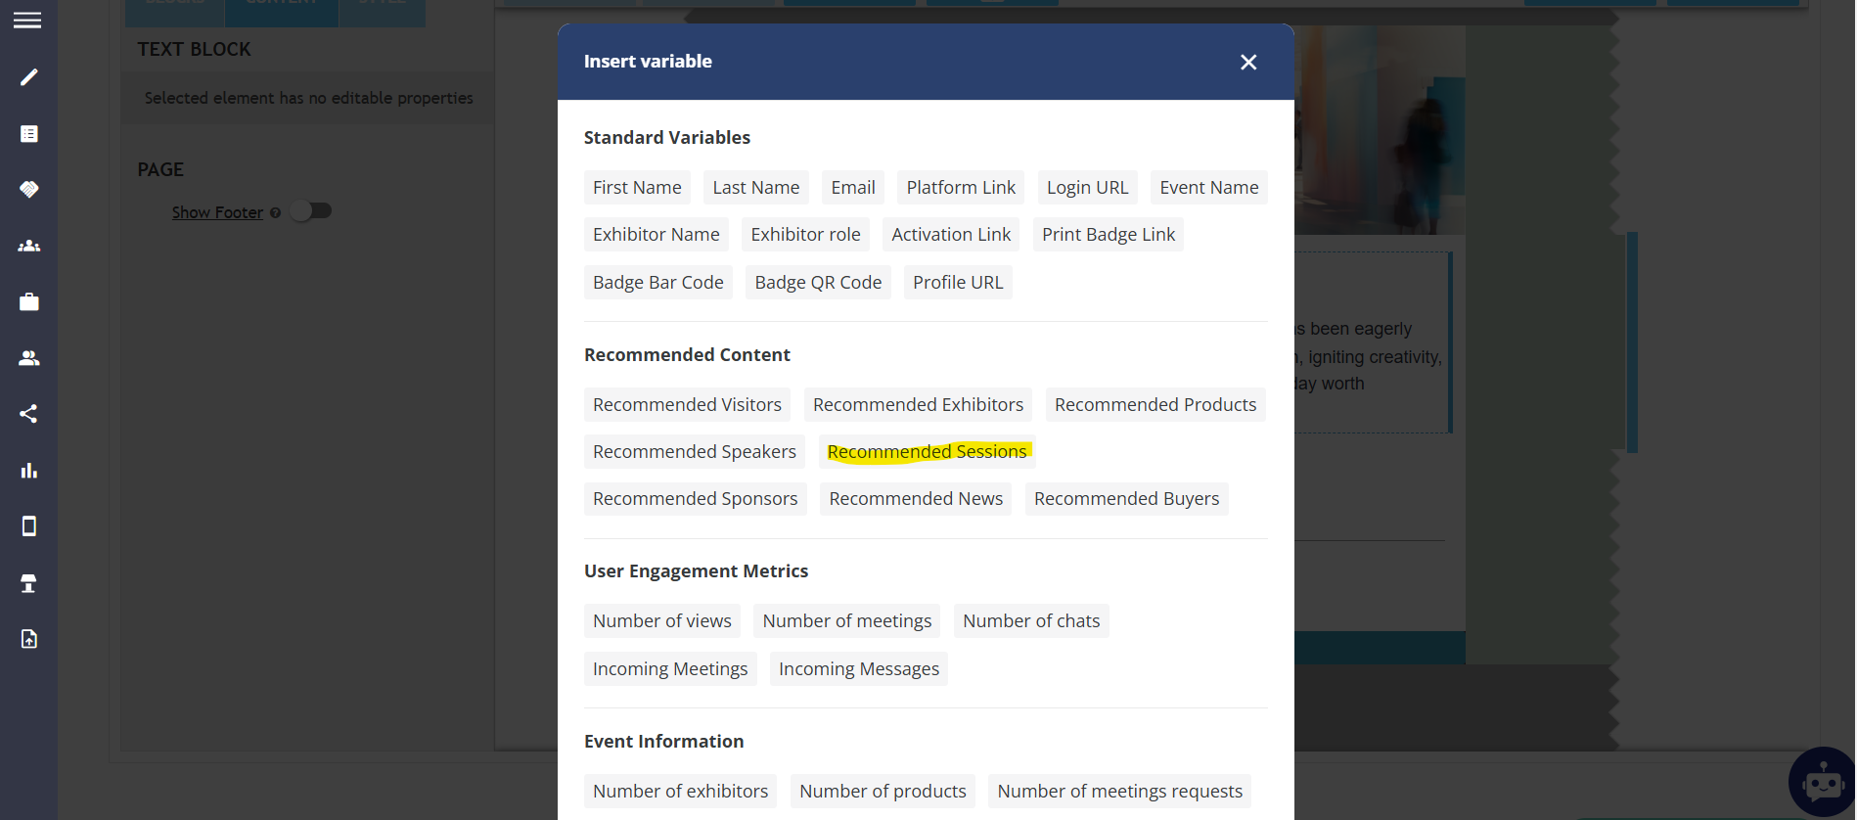Click the share icon in sidebar
1857x820 pixels.
click(x=28, y=414)
